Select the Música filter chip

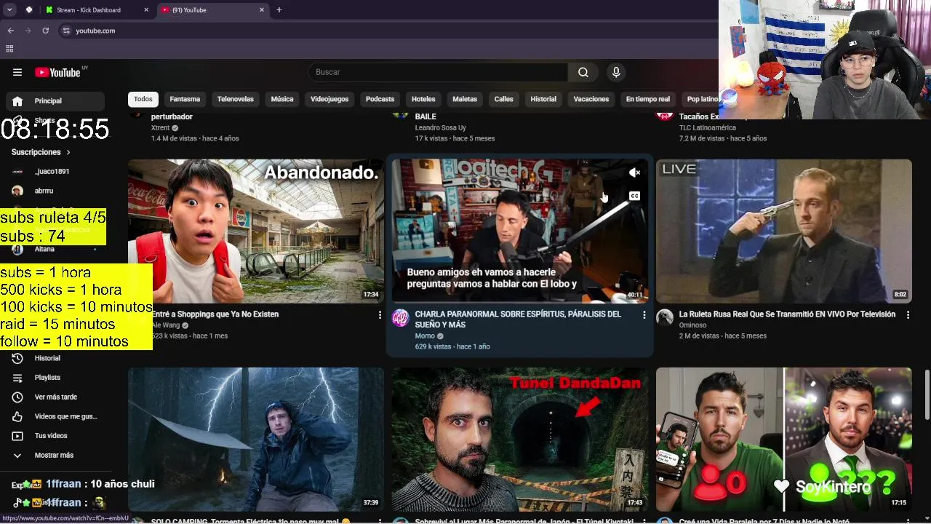pos(282,99)
